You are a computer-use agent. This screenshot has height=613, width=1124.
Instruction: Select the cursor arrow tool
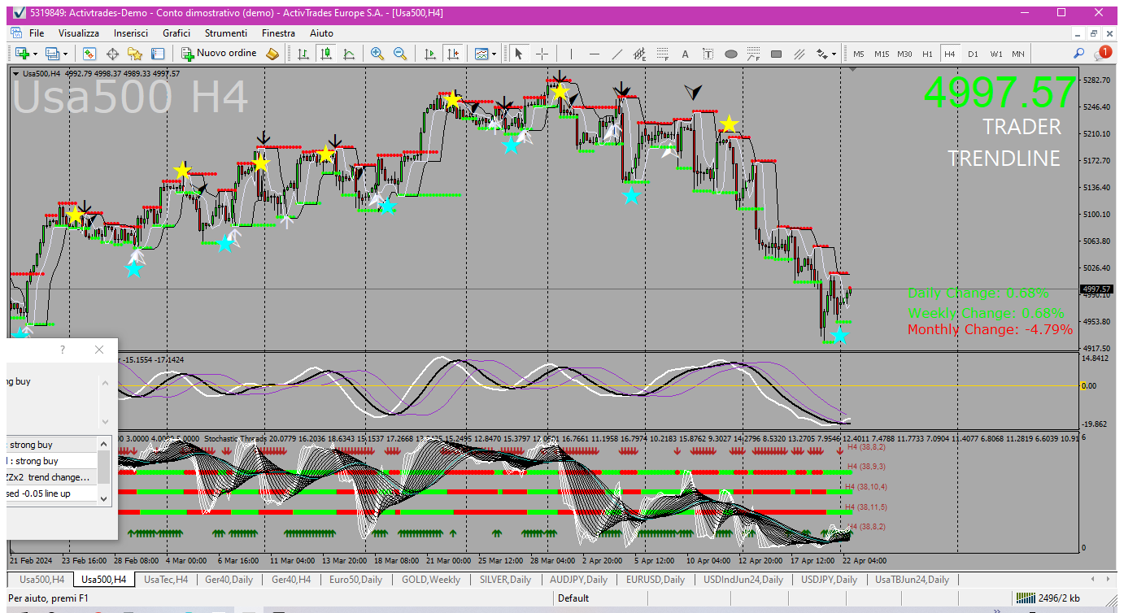(x=518, y=54)
